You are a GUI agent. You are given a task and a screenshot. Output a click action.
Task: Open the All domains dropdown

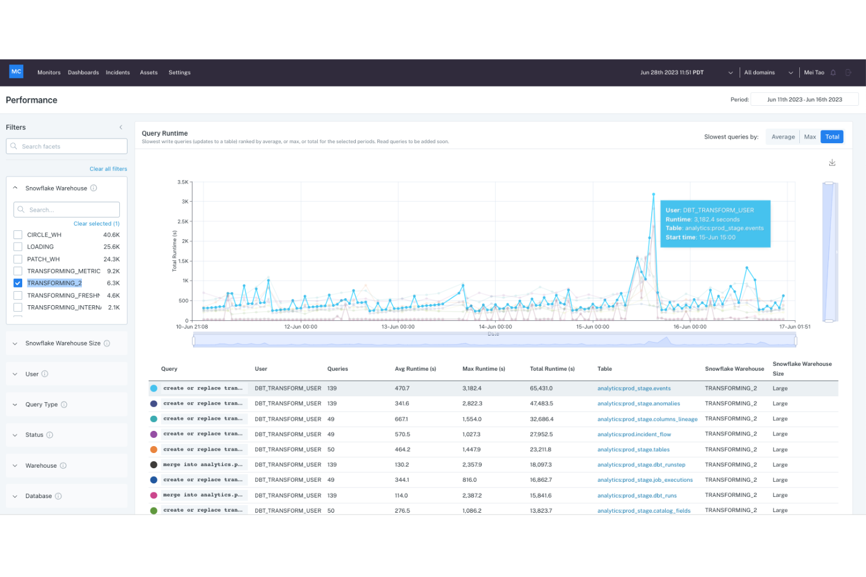(768, 72)
